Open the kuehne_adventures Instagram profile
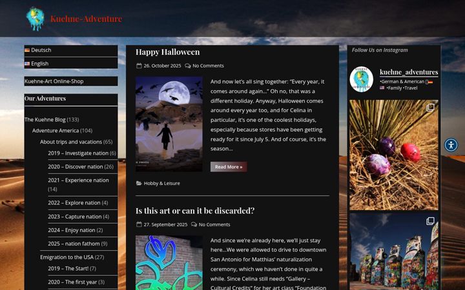The image size is (465, 290). (409, 72)
